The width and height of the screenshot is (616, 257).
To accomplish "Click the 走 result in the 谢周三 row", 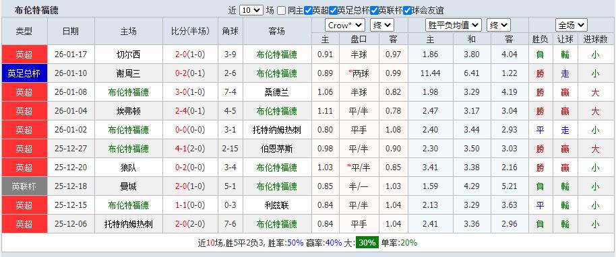I will tap(565, 73).
